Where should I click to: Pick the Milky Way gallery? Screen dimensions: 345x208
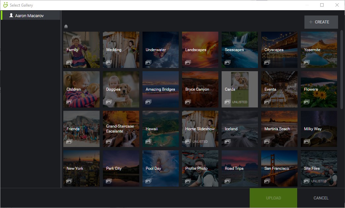pyautogui.click(x=319, y=129)
